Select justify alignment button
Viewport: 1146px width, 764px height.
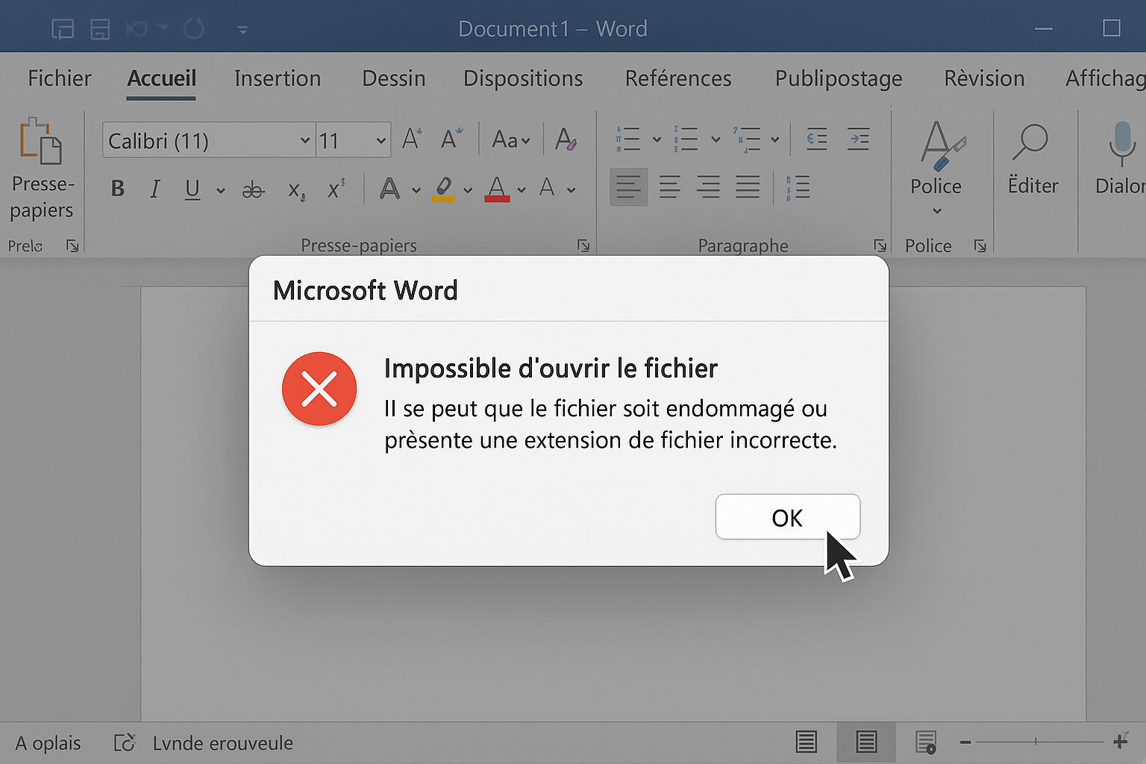click(748, 187)
